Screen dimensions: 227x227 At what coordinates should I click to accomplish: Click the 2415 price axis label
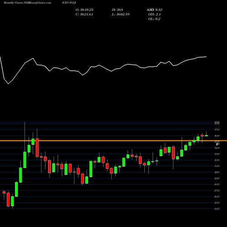pyautogui.click(x=217, y=209)
